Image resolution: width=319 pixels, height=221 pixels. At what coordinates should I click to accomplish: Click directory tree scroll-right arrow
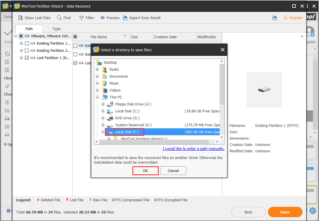point(217,142)
